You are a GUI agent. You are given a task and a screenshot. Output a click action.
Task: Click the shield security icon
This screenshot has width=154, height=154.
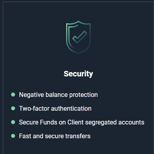click(78, 37)
